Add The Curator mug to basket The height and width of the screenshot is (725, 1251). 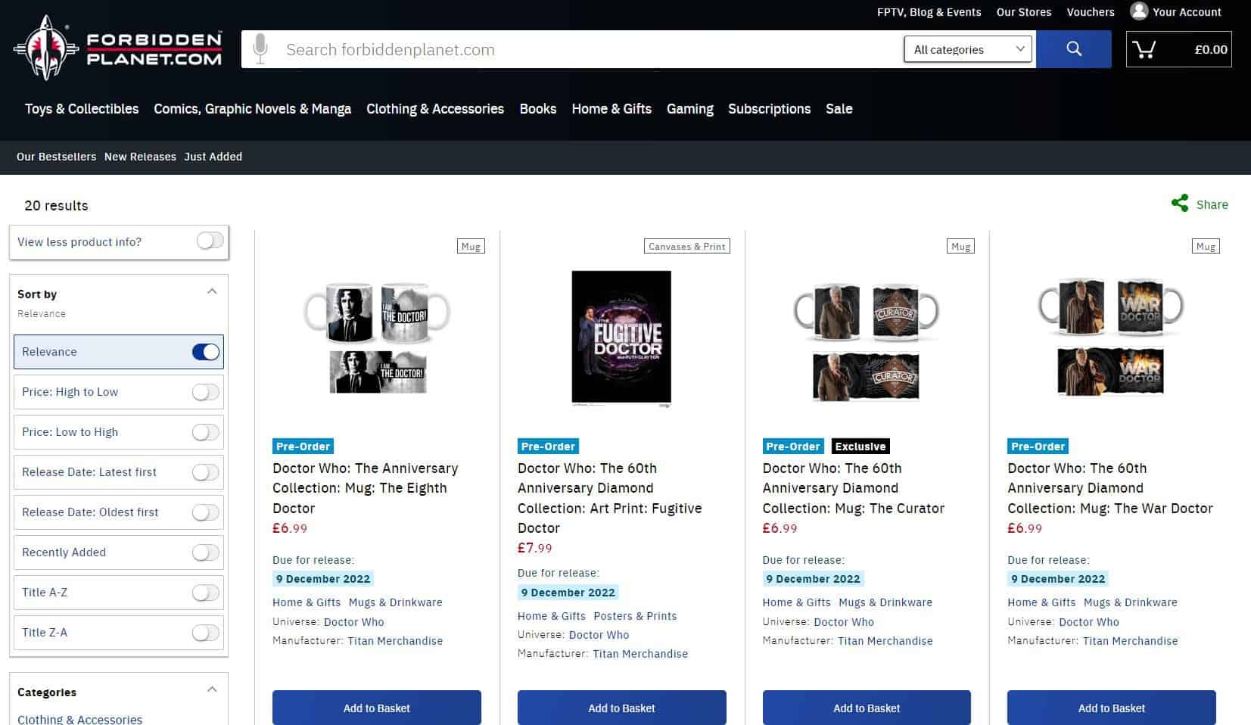867,708
